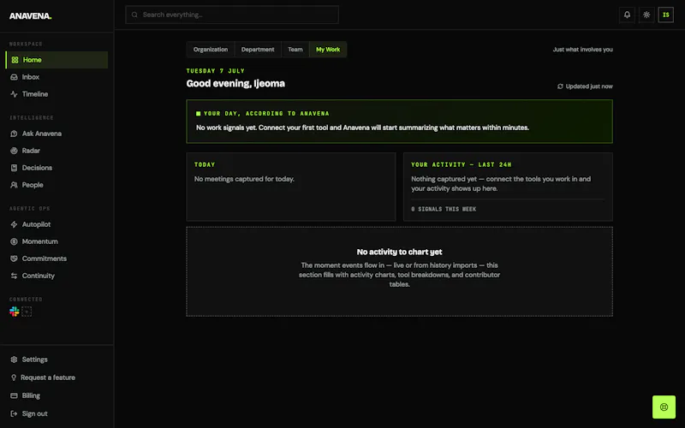Click the Commitments heart icon
The width and height of the screenshot is (685, 428).
coord(14,259)
